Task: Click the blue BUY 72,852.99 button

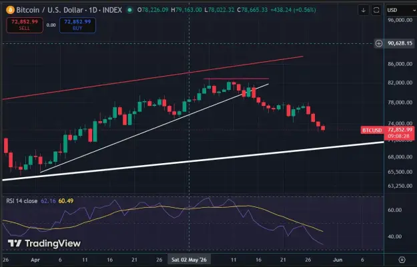Action: click(77, 25)
